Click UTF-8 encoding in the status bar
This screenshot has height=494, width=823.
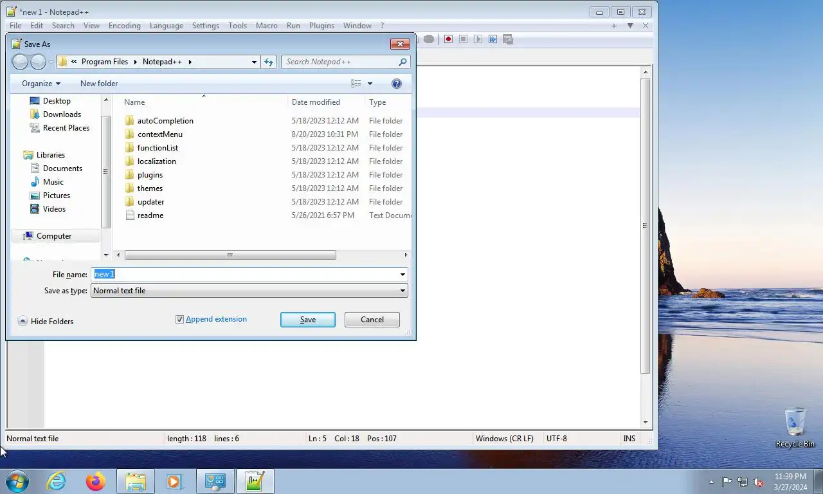pos(557,439)
